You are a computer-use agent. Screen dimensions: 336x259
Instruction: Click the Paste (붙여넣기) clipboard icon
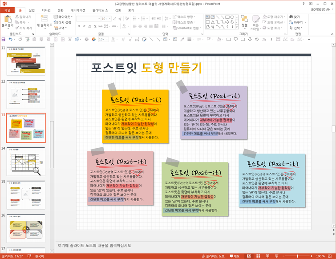8,19
